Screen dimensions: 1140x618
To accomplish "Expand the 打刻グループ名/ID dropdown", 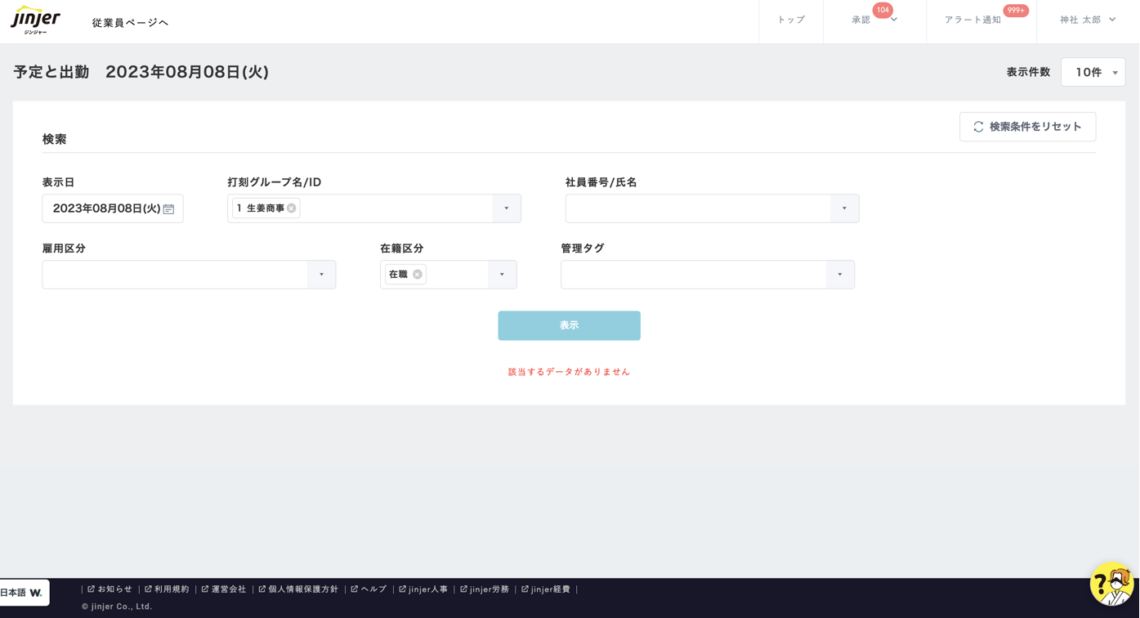I will tap(506, 208).
